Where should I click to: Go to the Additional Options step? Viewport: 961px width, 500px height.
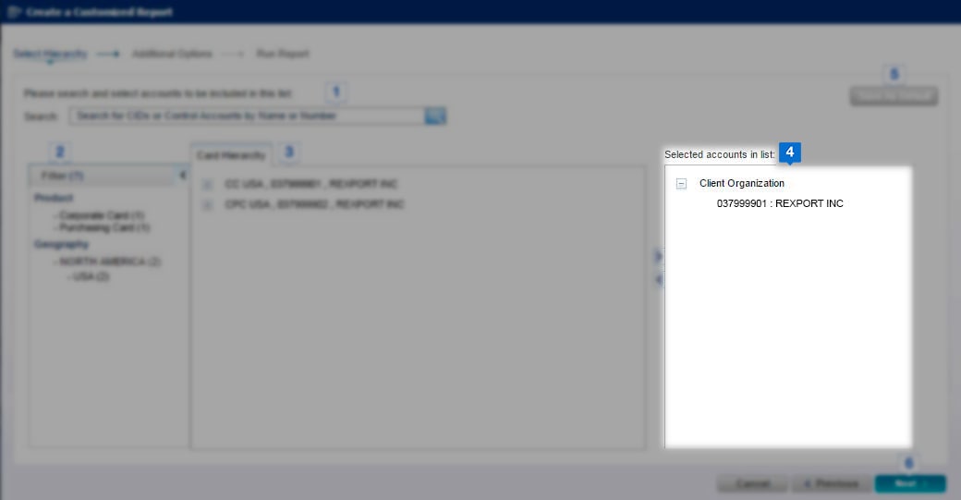point(172,54)
